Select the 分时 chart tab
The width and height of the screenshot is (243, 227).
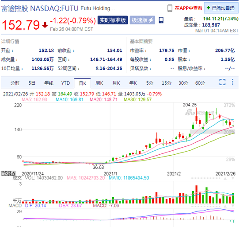[15, 83]
